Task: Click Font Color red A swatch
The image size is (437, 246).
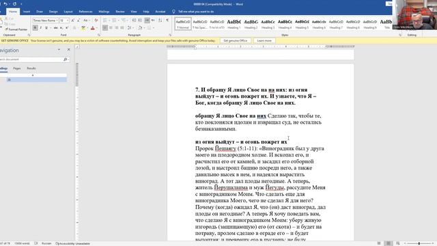Action: [x=93, y=28]
